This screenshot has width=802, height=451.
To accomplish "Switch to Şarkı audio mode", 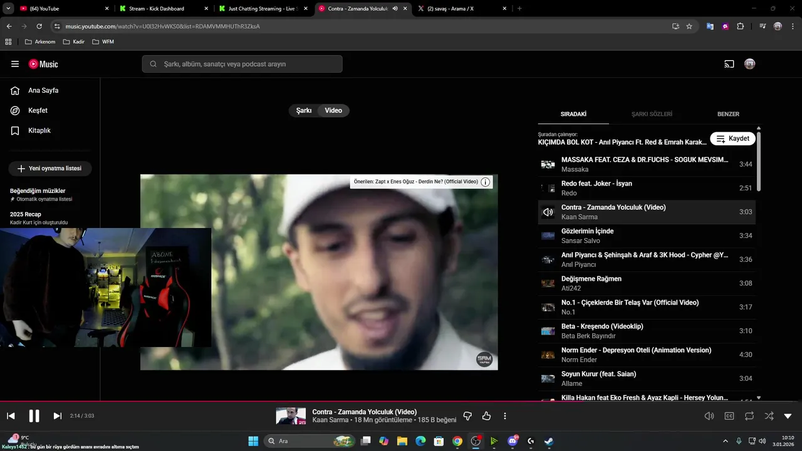I will tap(304, 110).
